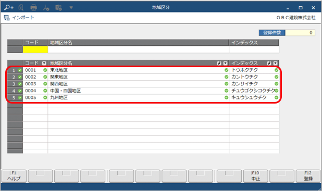Click green check at end of 九州地区 cell

[x=226, y=97]
